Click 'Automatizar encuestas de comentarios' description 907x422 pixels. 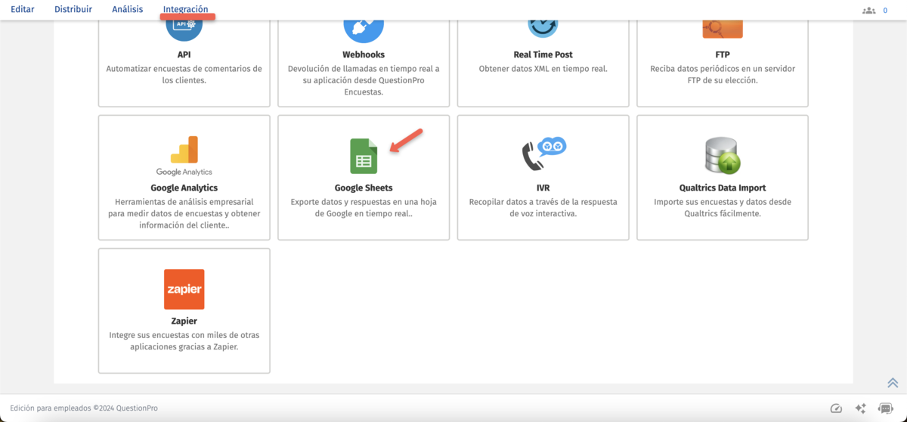[x=184, y=74]
